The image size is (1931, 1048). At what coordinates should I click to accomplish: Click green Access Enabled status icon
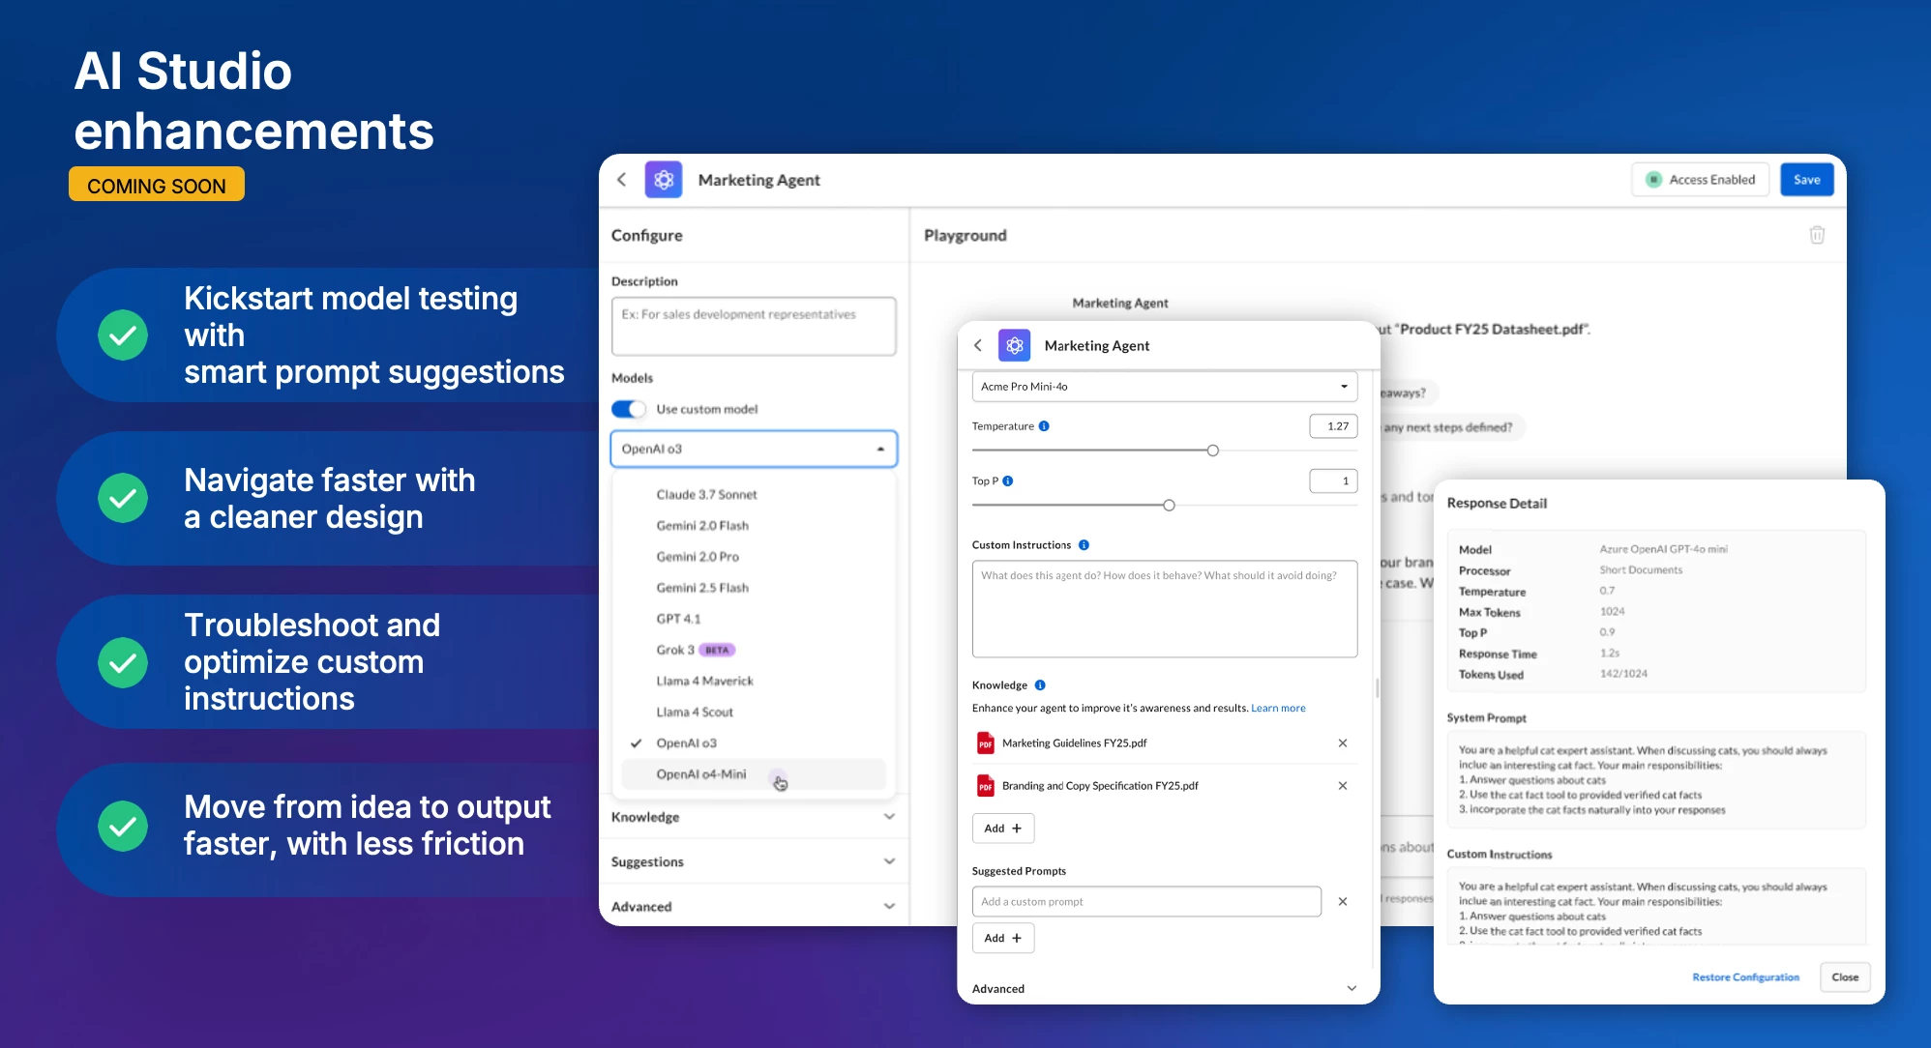1654,180
